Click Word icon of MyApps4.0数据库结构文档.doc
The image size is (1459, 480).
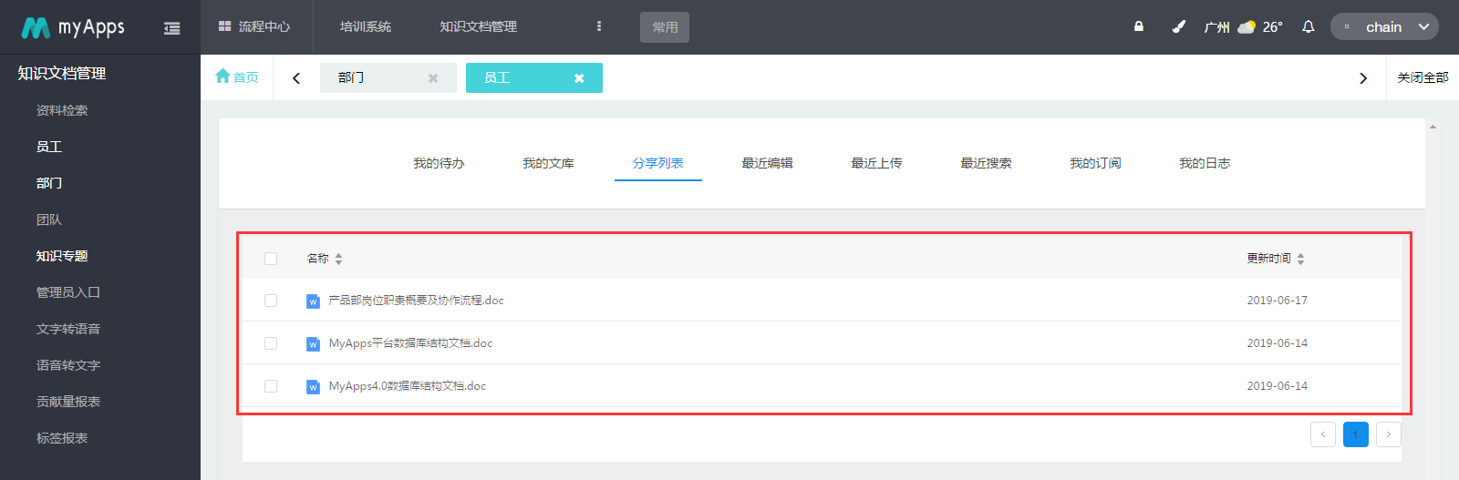(x=313, y=386)
